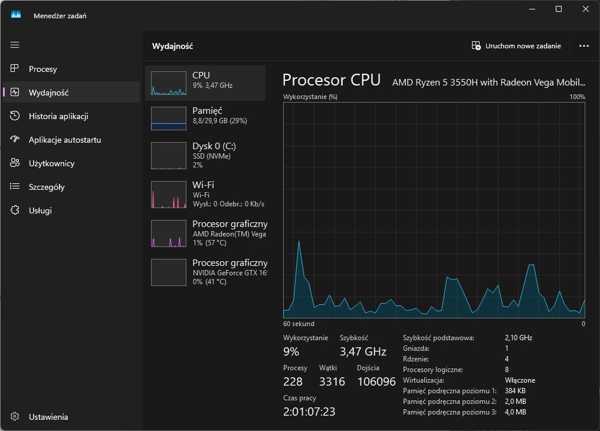Select the AMD Radeon GPU graph thumbnail
Viewport: 600px width, 431px height.
click(169, 233)
